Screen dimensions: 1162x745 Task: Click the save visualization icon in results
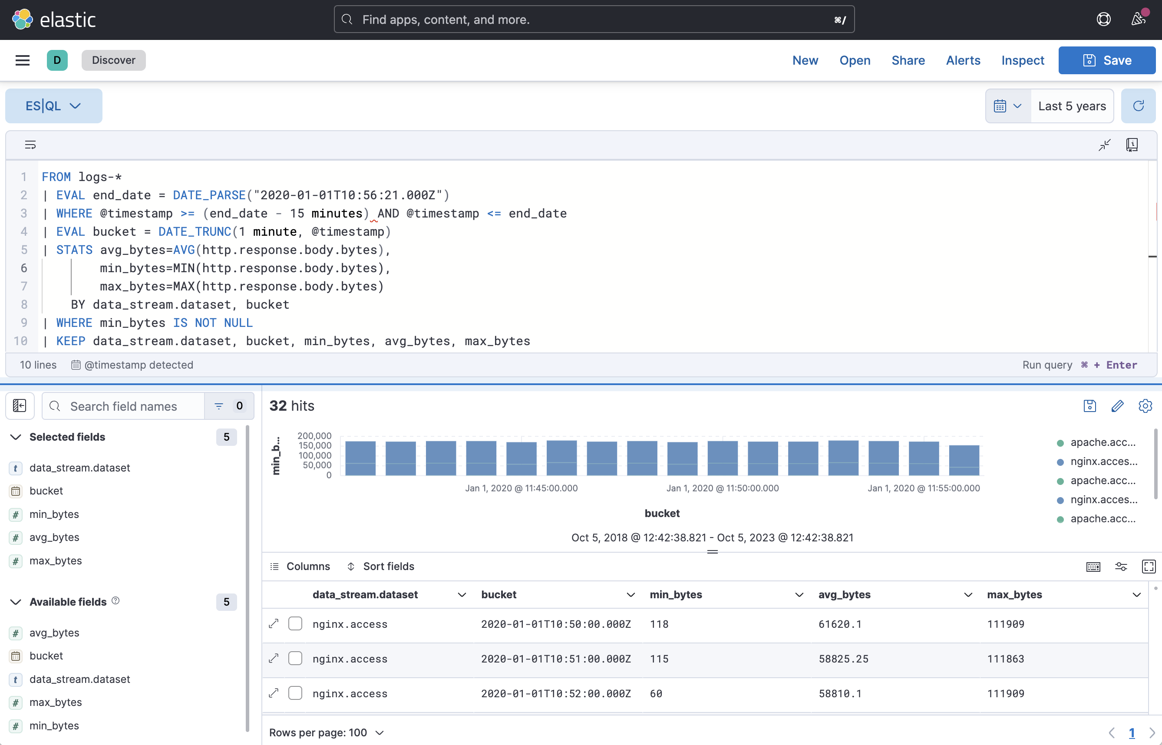pyautogui.click(x=1091, y=406)
